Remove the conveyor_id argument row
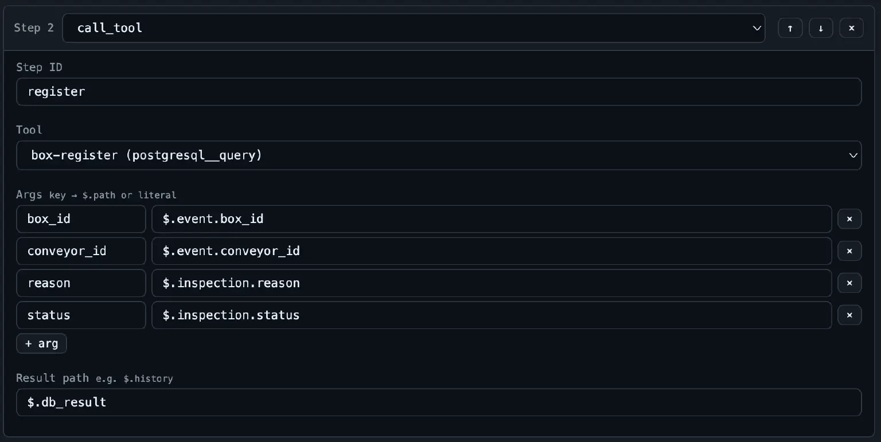 coord(849,251)
